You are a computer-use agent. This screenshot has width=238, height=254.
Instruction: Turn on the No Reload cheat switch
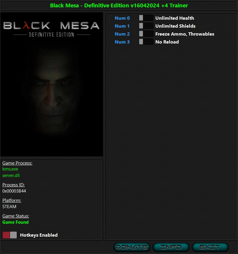(146, 41)
